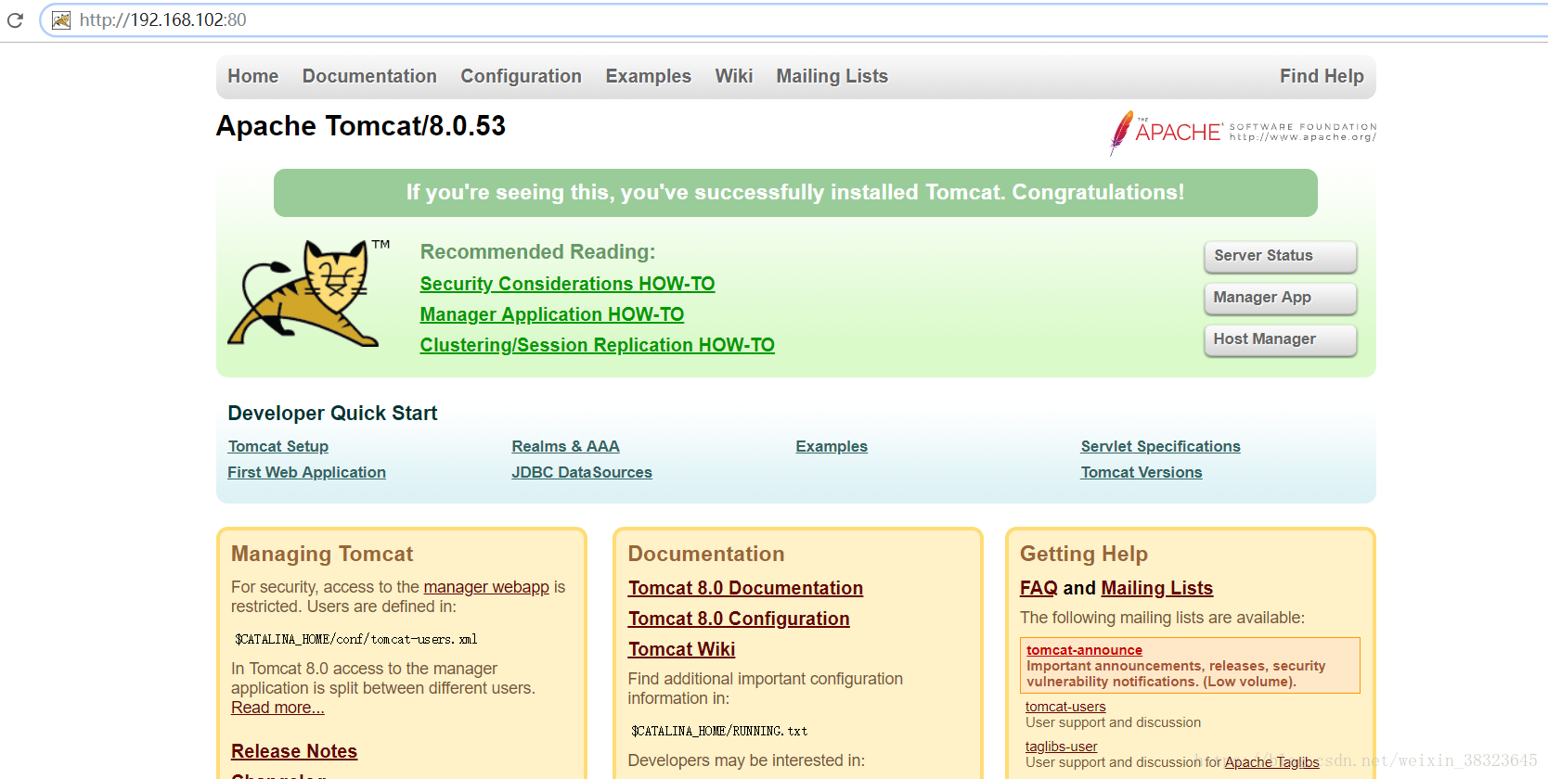This screenshot has width=1548, height=779.
Task: Click the Developer Quick Start heading
Action: (332, 414)
